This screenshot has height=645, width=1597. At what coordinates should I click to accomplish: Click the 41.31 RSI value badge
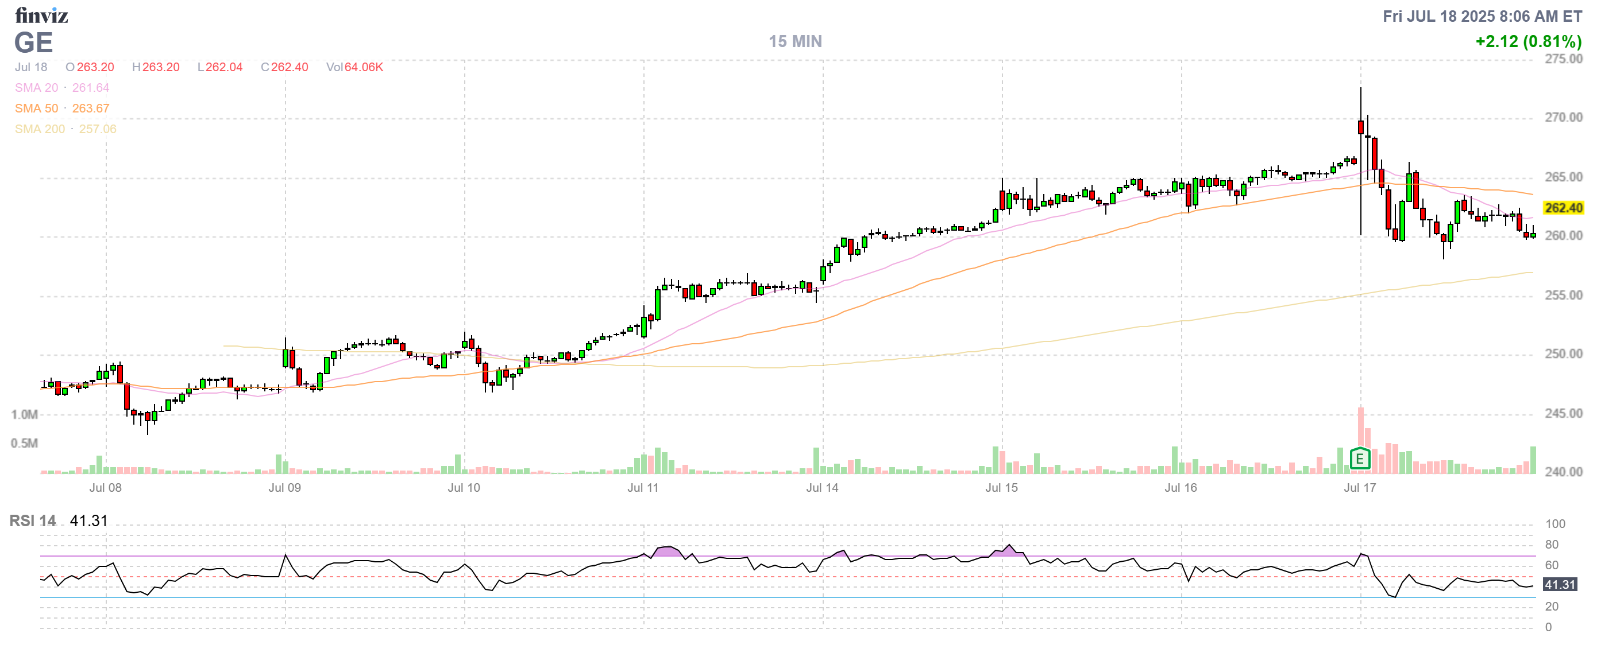tap(1559, 584)
